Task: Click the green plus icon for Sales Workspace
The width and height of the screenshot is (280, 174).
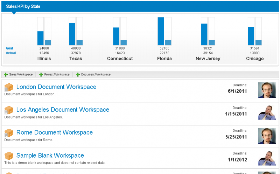Action: pos(6,75)
